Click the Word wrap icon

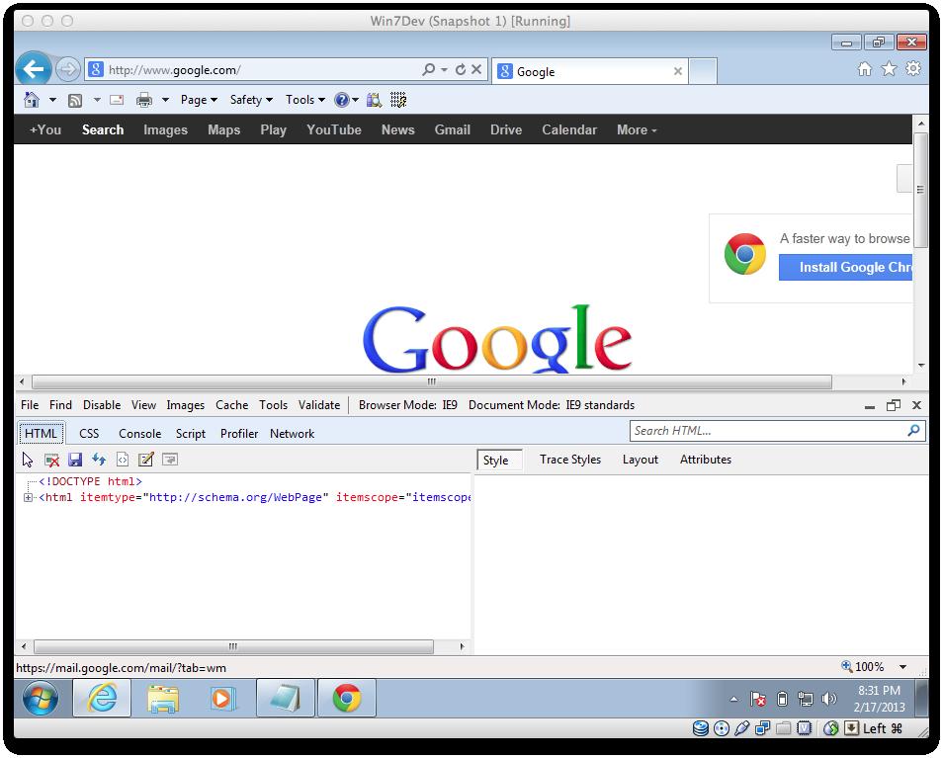170,460
